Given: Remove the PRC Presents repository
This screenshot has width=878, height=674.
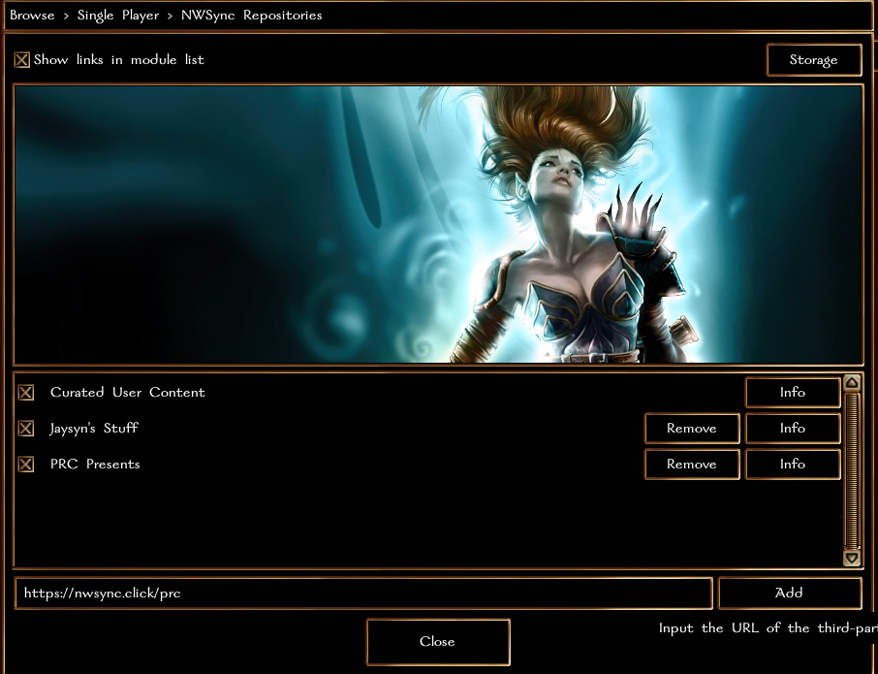Looking at the screenshot, I should (x=692, y=464).
